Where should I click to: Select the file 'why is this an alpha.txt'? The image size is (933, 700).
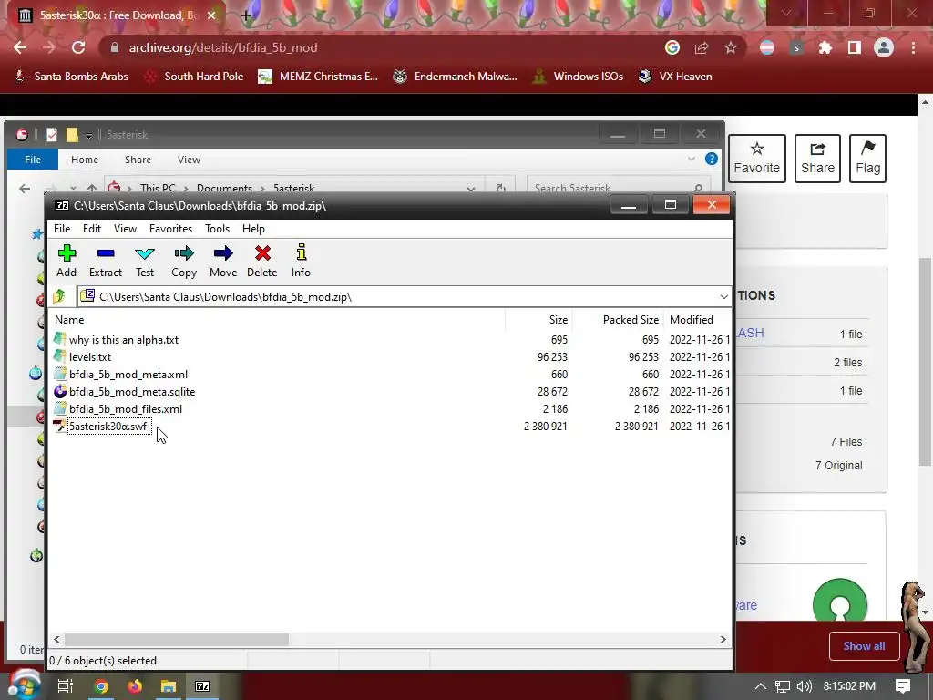pyautogui.click(x=124, y=340)
